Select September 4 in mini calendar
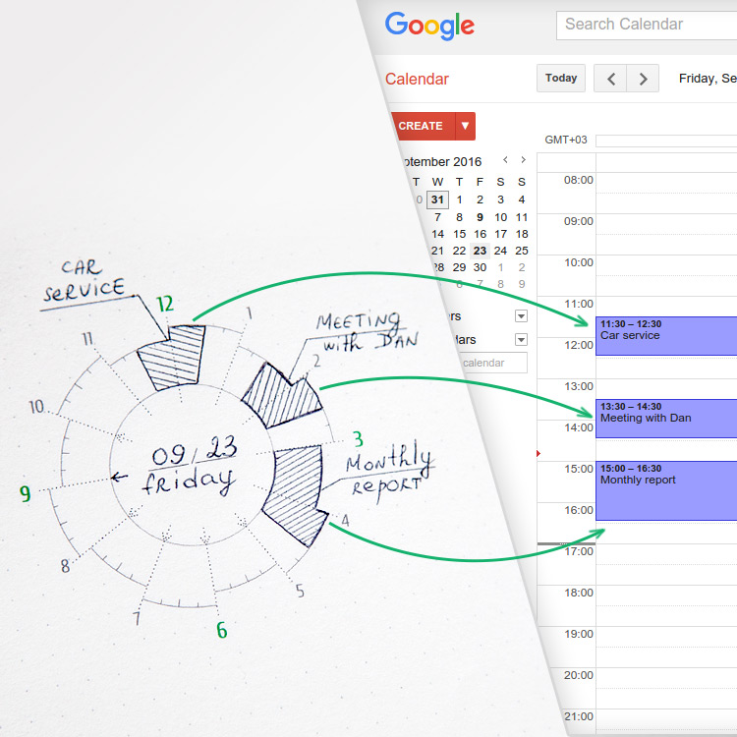This screenshot has width=737, height=737. click(x=522, y=199)
